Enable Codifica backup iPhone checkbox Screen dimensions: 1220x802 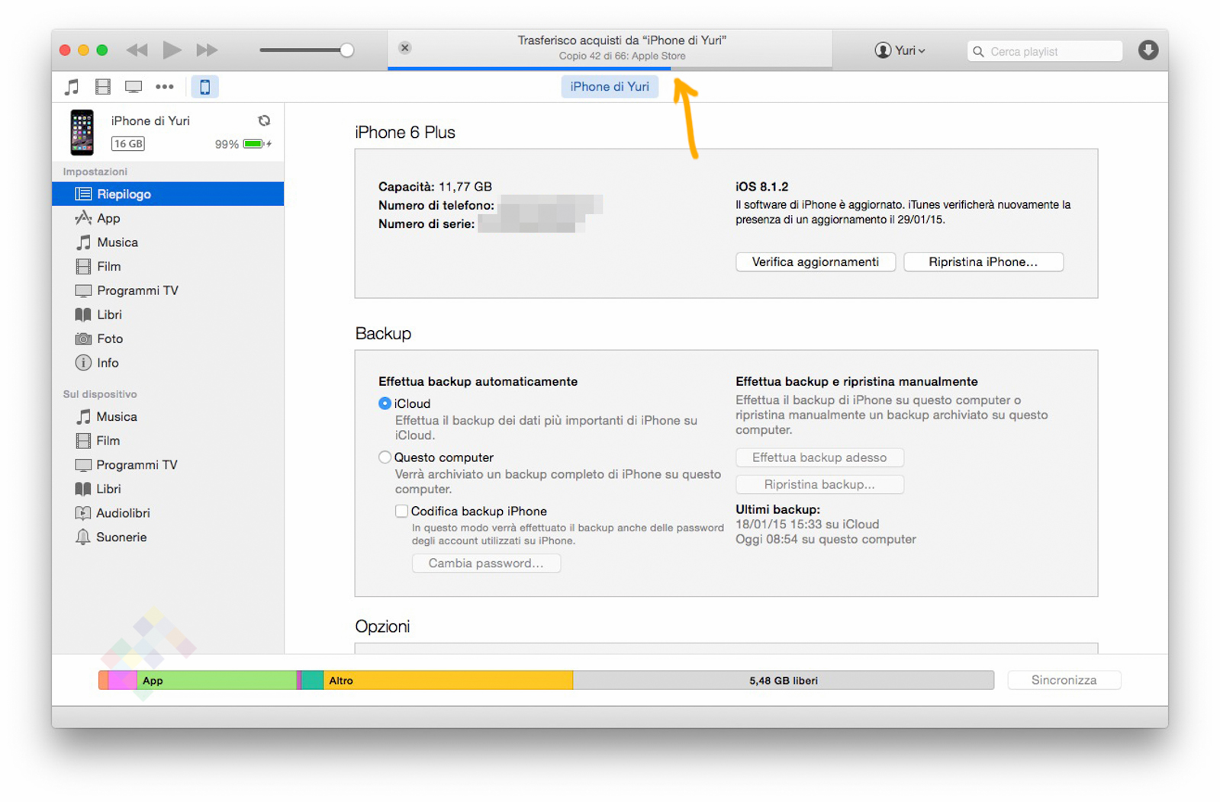[x=401, y=511]
